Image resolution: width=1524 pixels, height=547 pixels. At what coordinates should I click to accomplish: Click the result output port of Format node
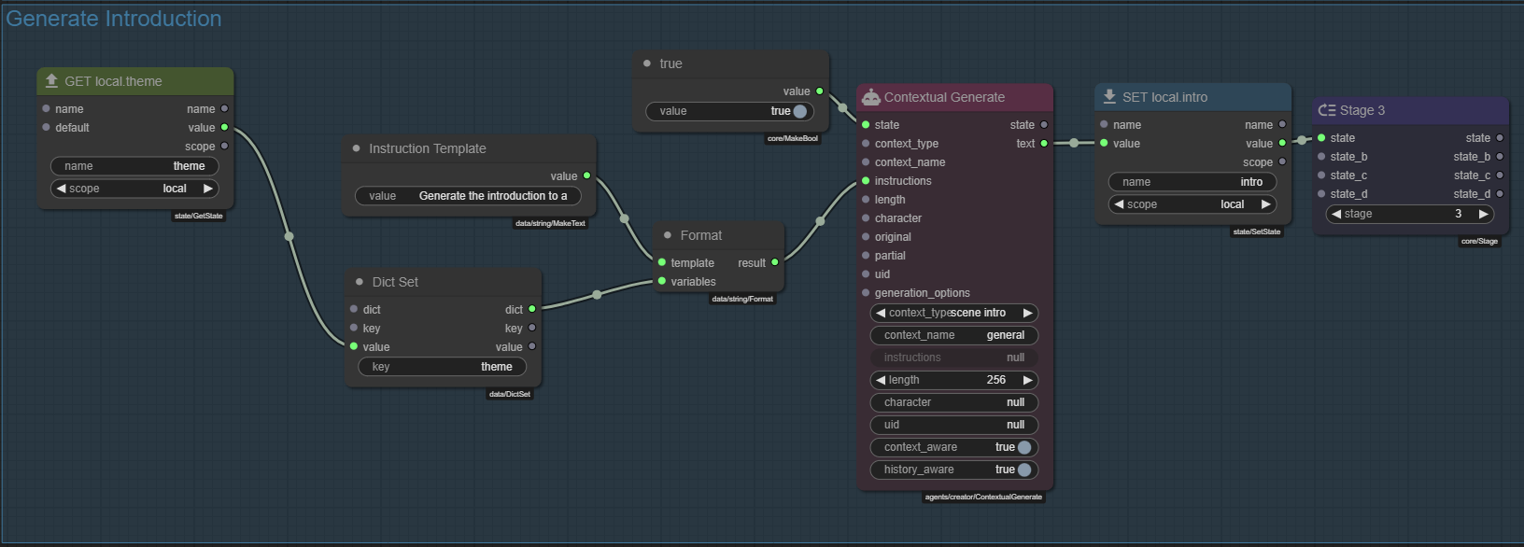[x=774, y=263]
